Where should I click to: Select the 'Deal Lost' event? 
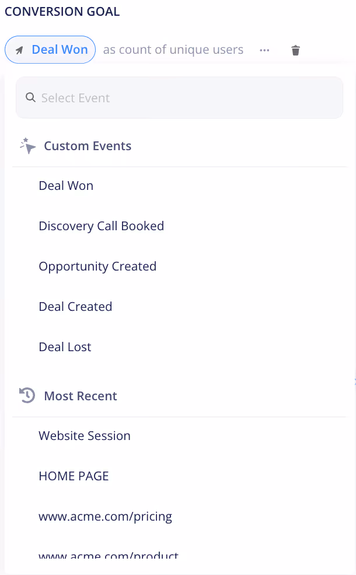point(65,347)
